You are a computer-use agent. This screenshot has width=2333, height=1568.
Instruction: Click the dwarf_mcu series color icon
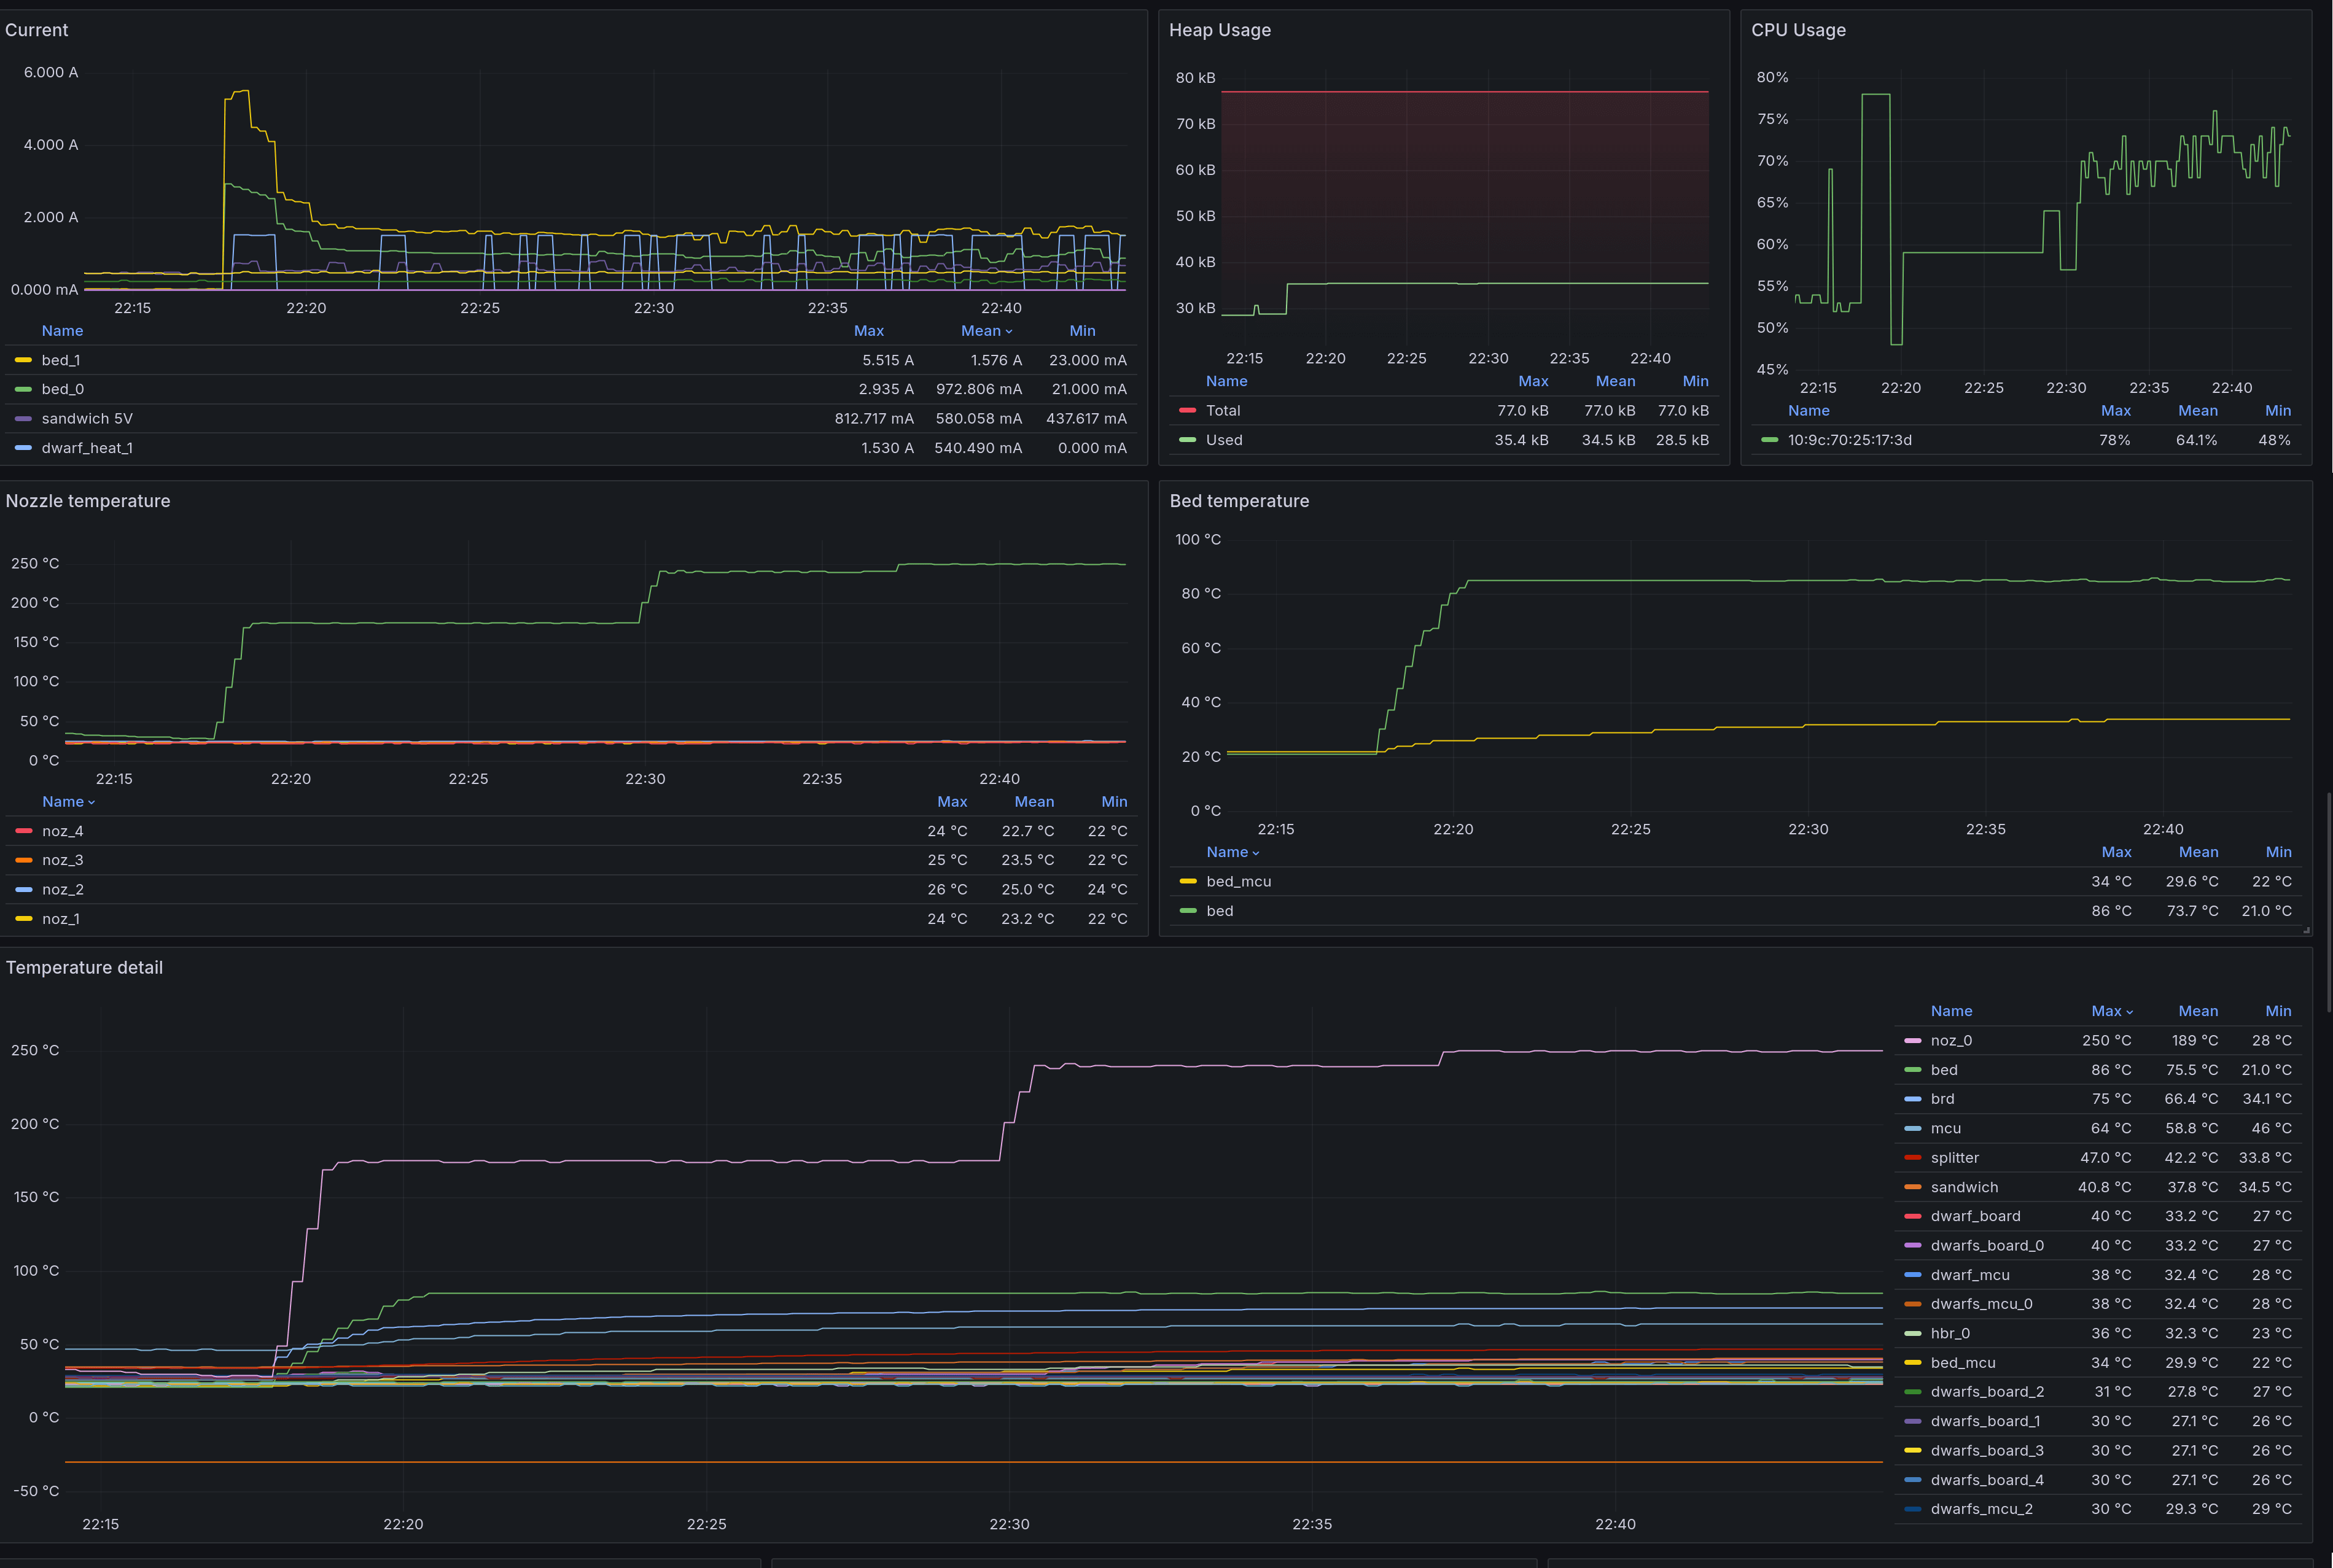1913,1274
